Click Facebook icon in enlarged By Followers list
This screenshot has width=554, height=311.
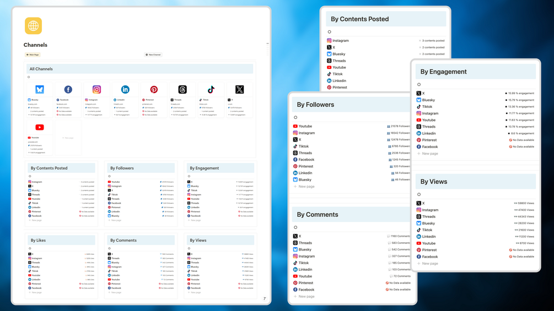pyautogui.click(x=295, y=160)
